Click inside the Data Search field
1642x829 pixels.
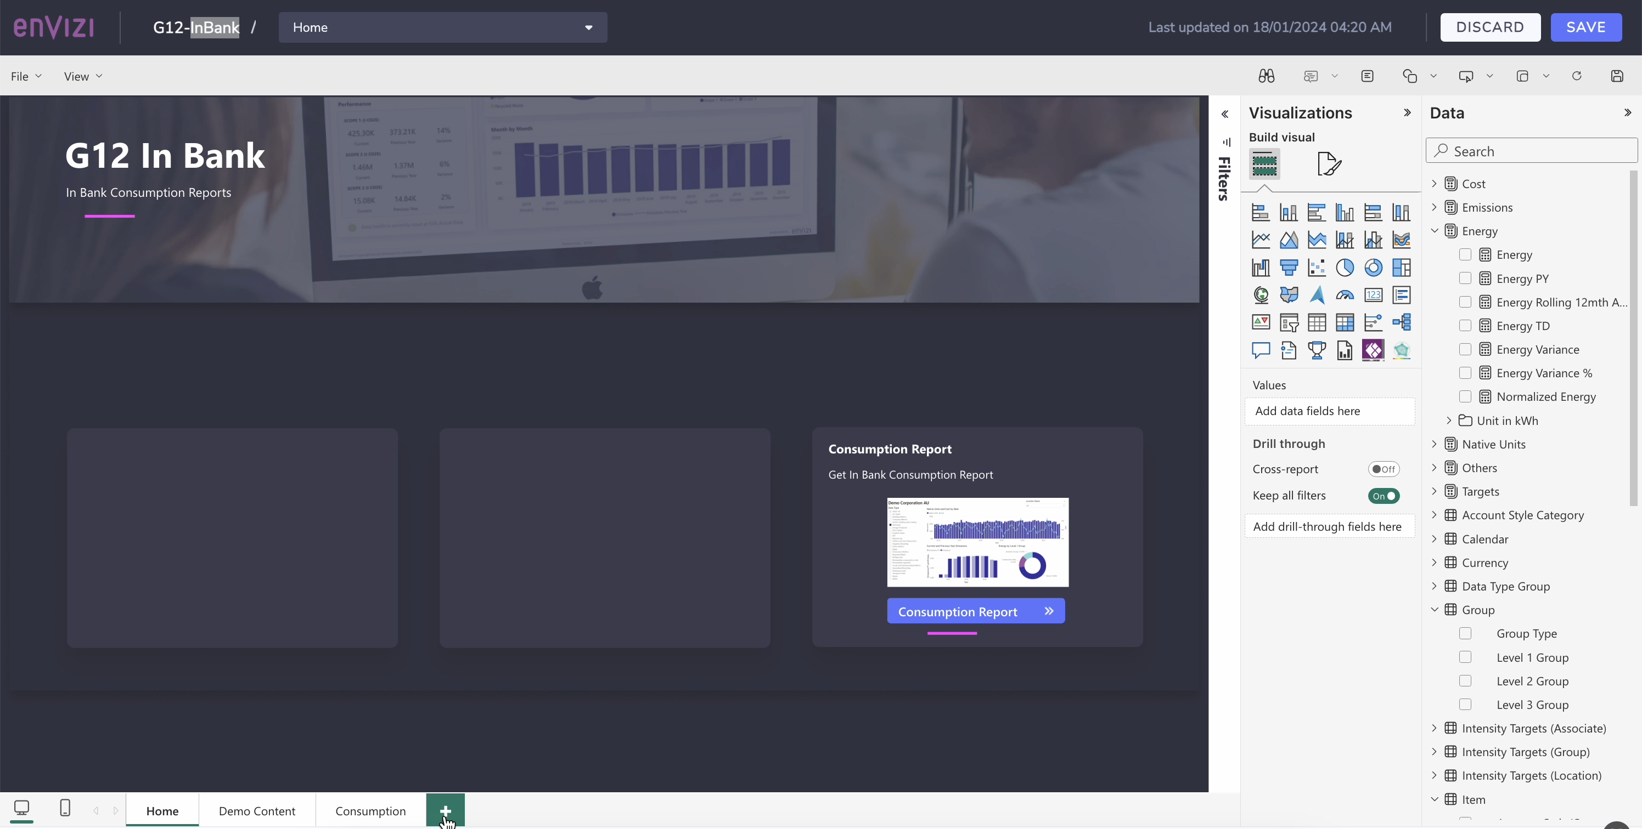pos(1532,151)
